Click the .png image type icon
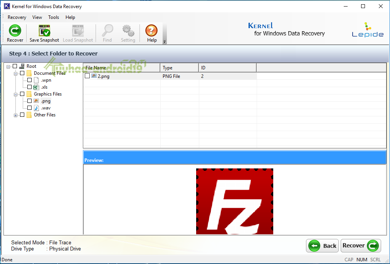 tap(36, 101)
